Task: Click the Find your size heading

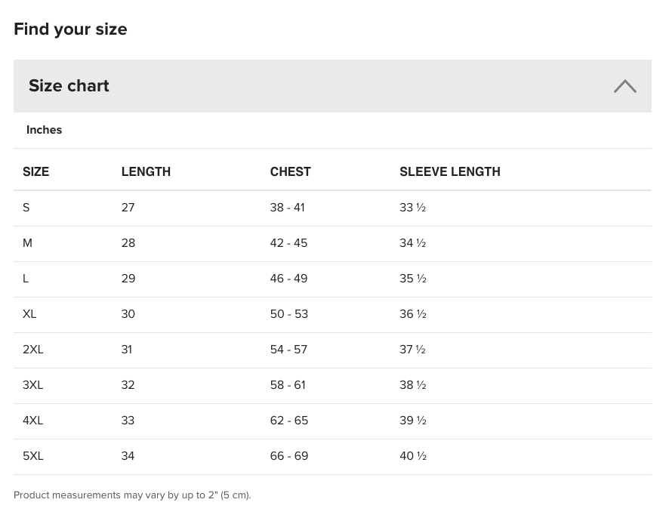Action: pyautogui.click(x=70, y=29)
